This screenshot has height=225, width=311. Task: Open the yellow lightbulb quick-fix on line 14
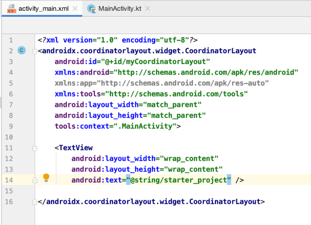(x=46, y=178)
